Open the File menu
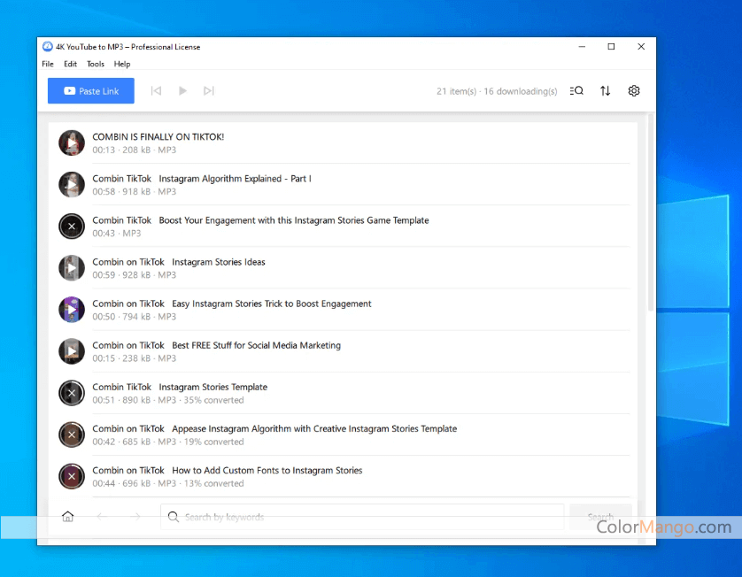This screenshot has height=577, width=742. pyautogui.click(x=48, y=64)
